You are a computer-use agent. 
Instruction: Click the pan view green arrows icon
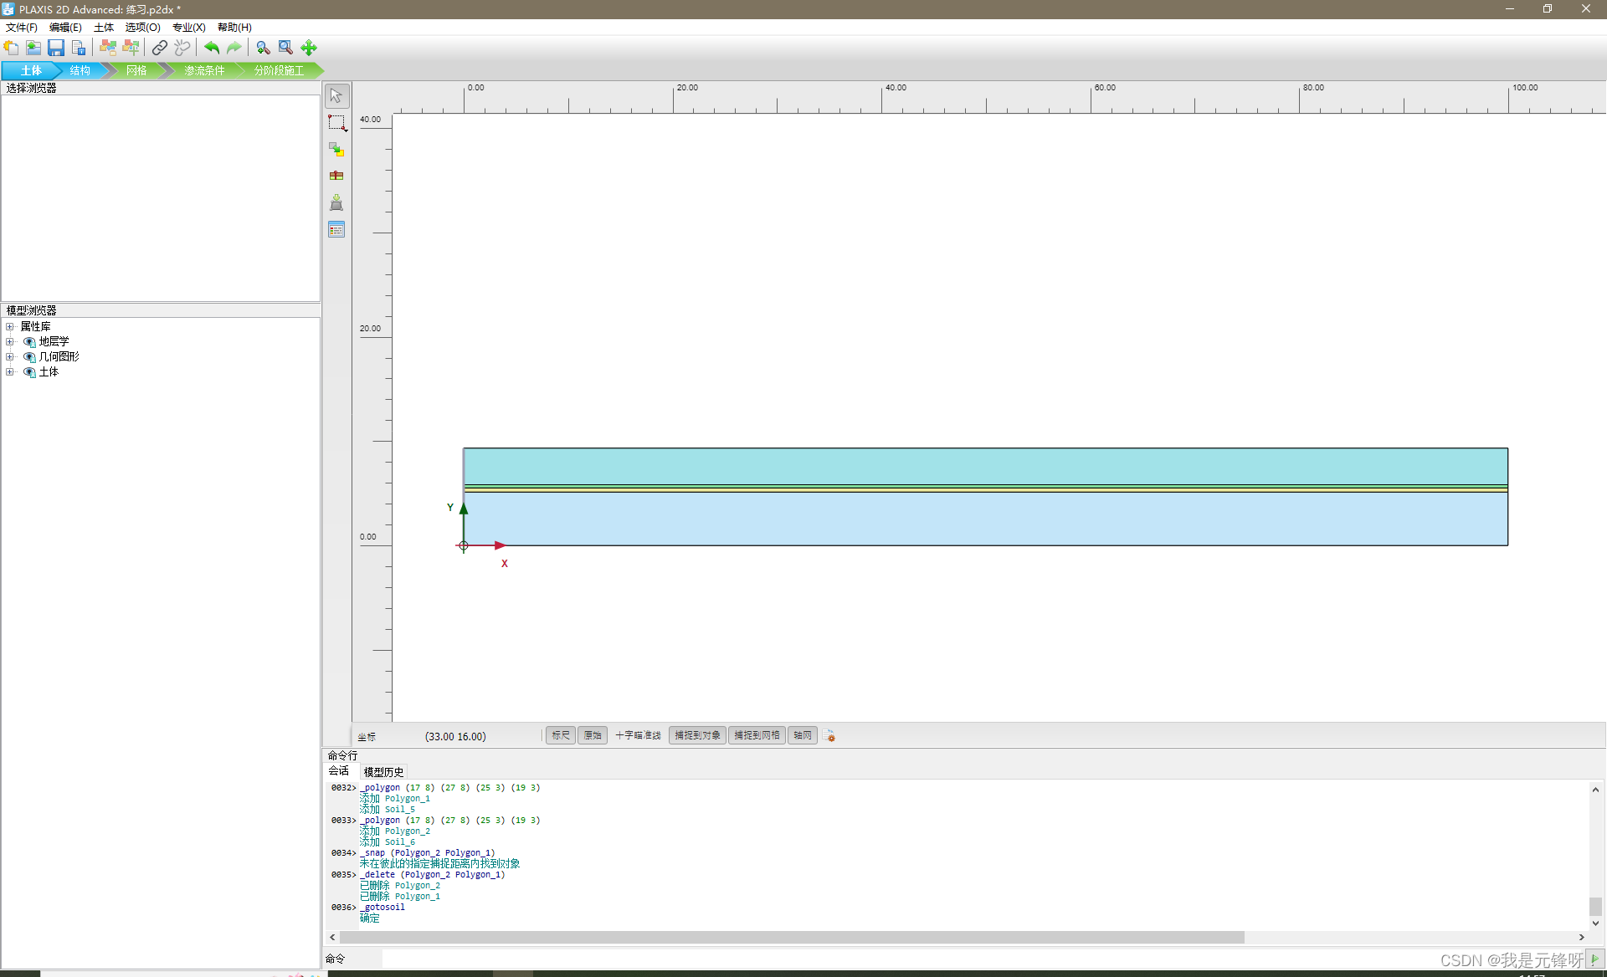pos(309,48)
